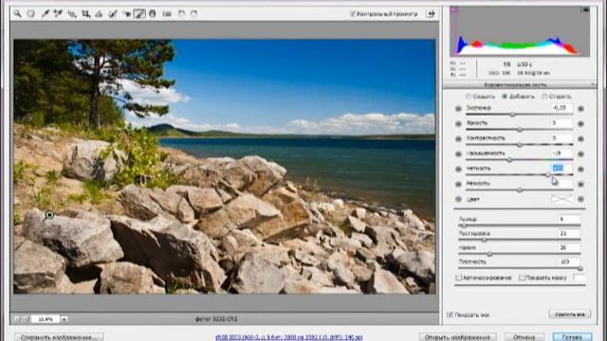The image size is (607, 341).
Task: Zoom in with the plus button
Action: click(x=26, y=319)
